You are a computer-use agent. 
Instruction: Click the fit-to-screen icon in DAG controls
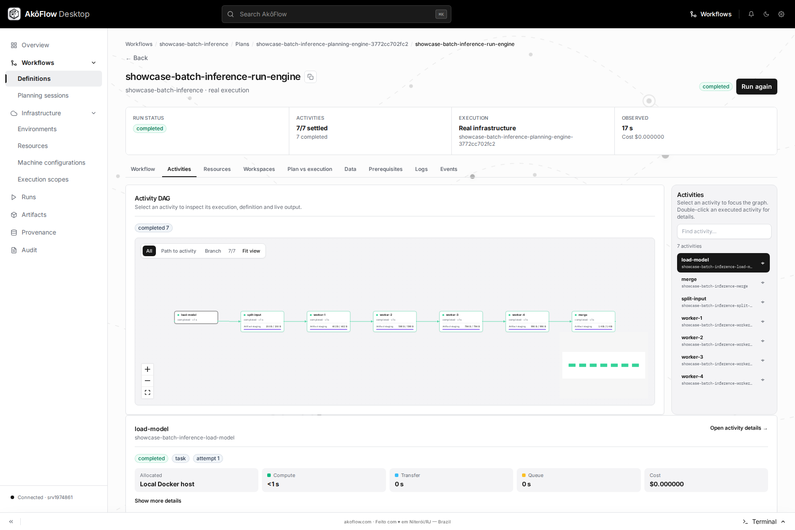(148, 392)
